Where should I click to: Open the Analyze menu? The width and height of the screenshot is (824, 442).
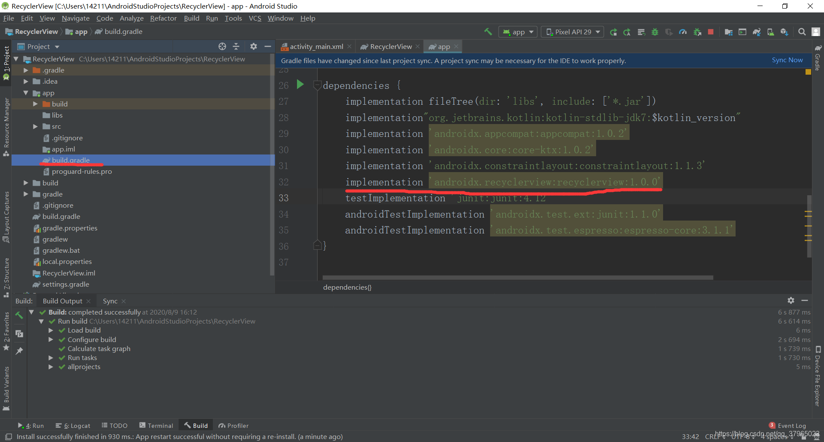(x=131, y=18)
